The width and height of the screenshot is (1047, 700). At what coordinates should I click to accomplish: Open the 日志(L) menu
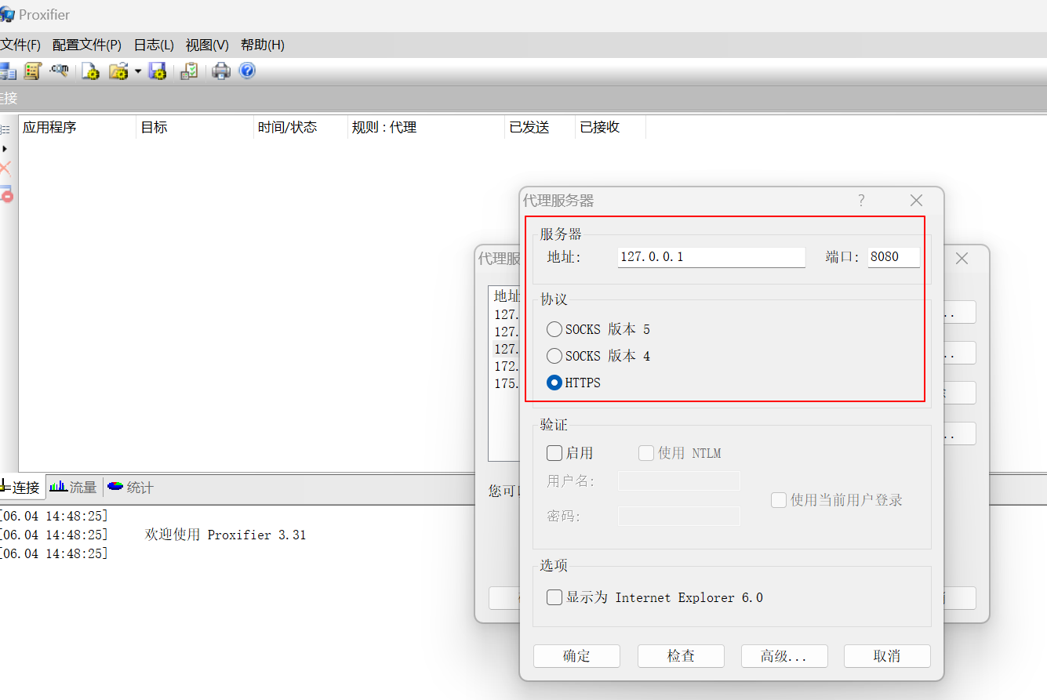[x=154, y=45]
